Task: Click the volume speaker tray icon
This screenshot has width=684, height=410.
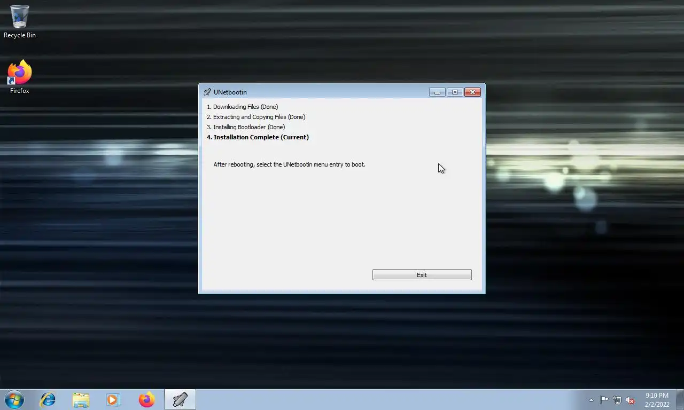Action: coord(631,400)
